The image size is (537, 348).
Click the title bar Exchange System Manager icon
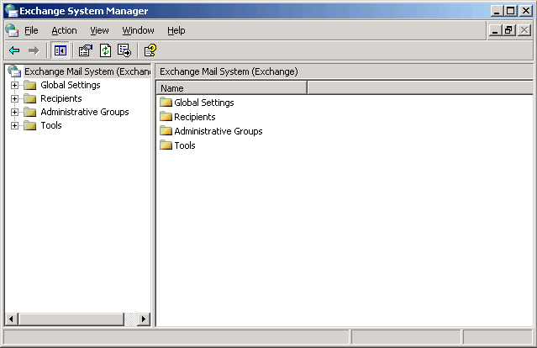coord(11,11)
